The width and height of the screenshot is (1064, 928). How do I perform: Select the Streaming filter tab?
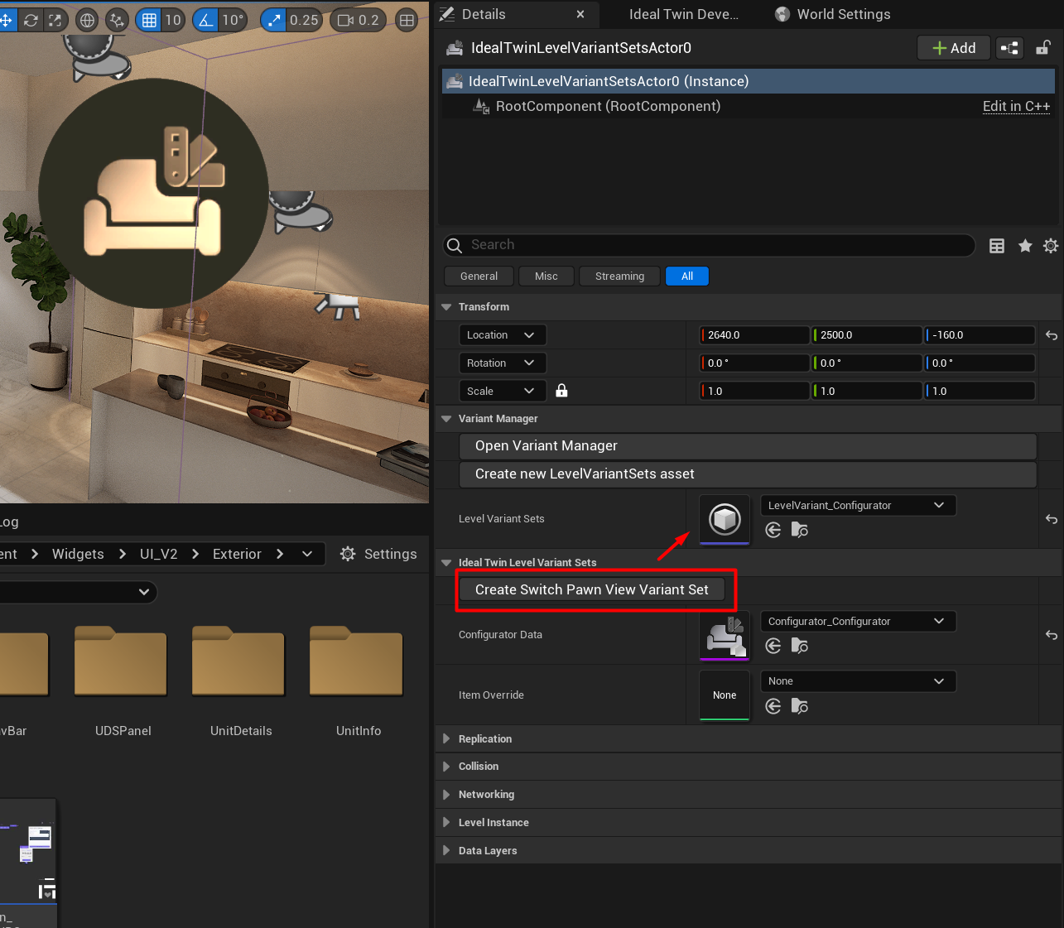pyautogui.click(x=619, y=276)
